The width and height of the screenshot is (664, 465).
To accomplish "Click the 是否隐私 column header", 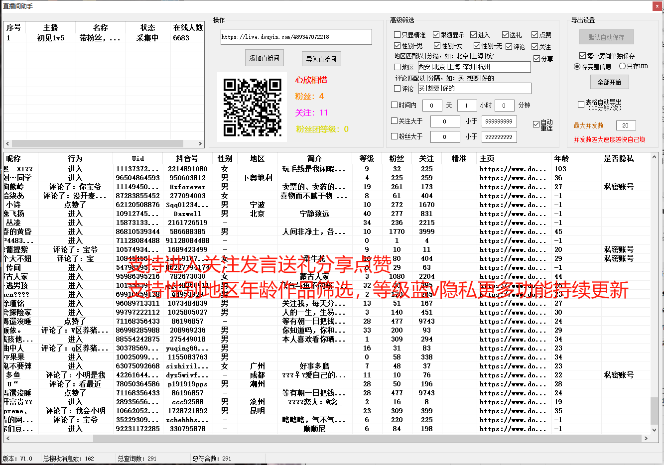I will [626, 158].
